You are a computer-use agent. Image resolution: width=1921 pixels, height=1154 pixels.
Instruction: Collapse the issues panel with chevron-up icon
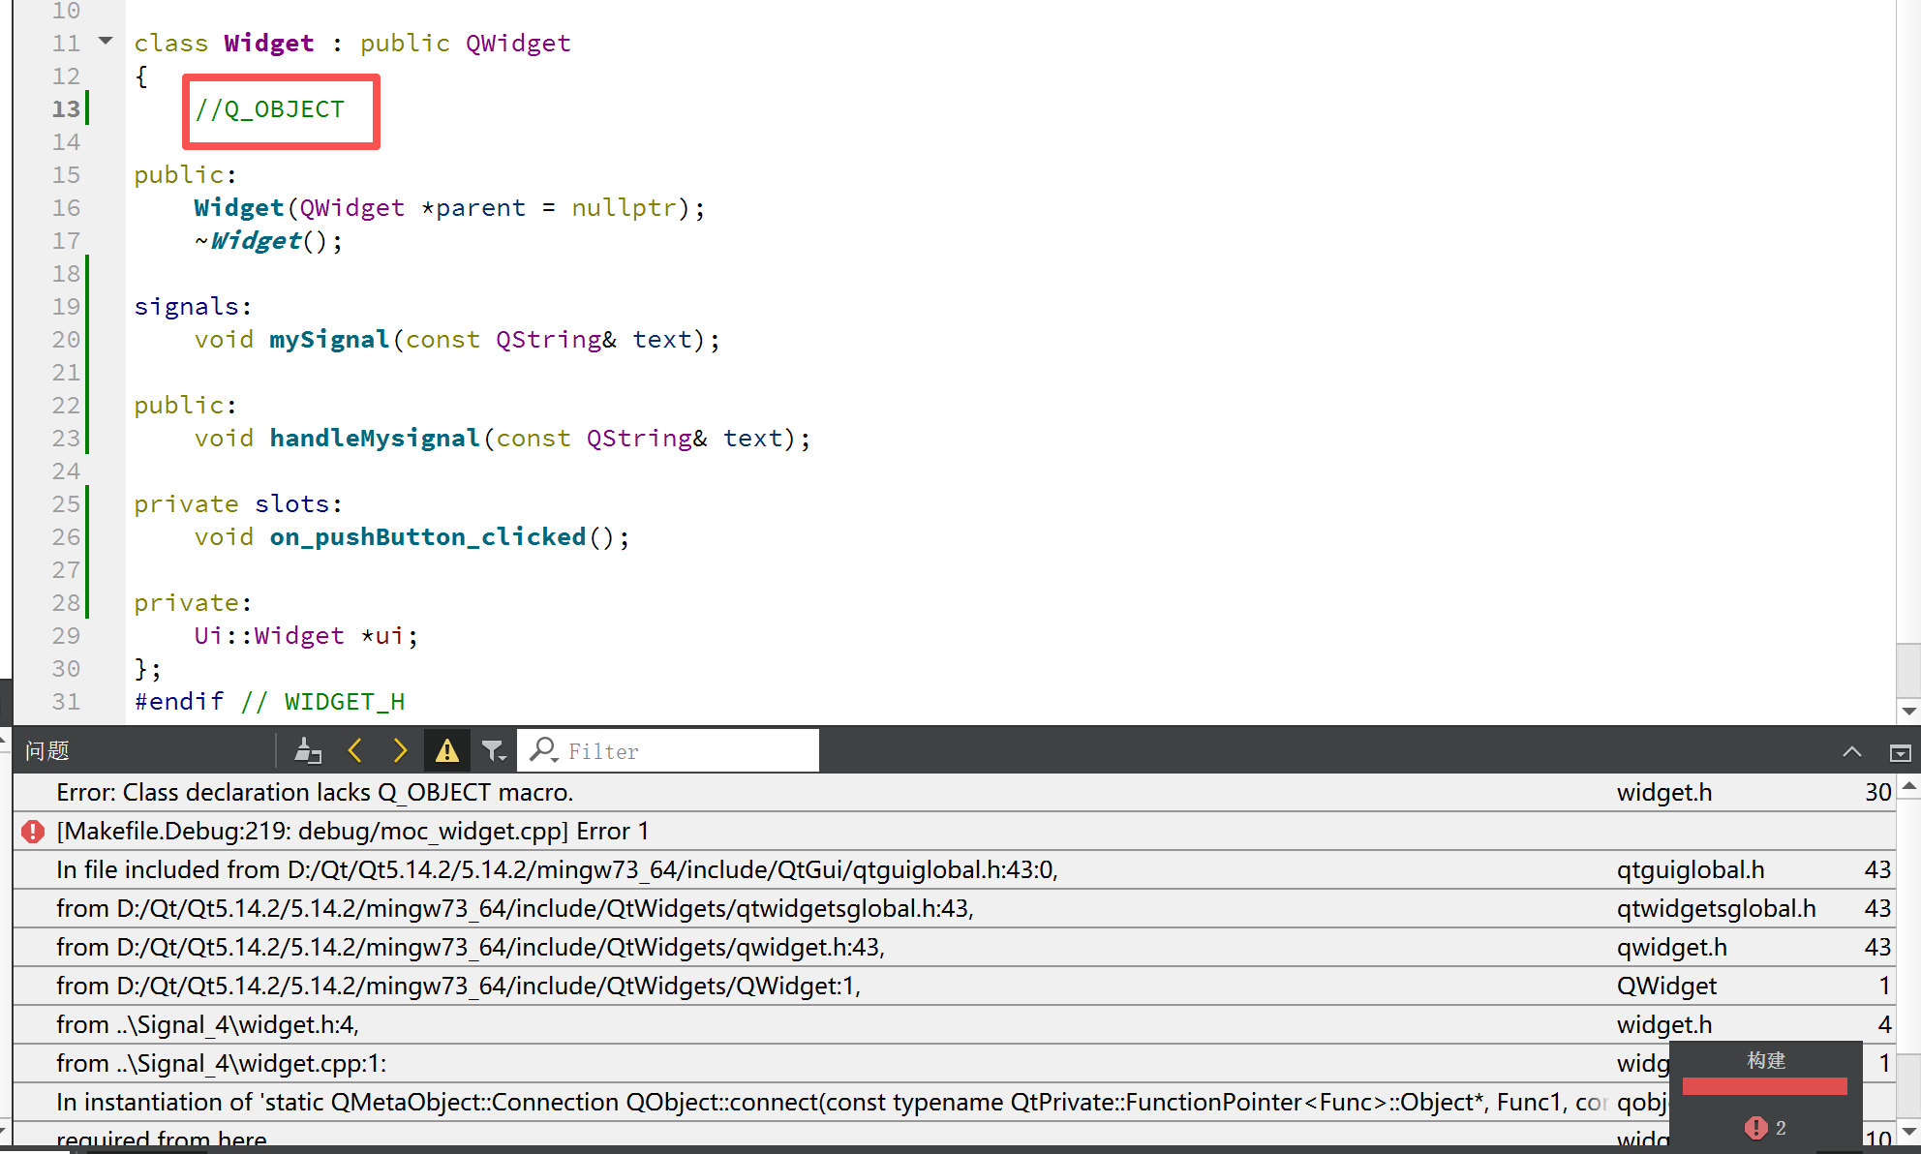1851,752
